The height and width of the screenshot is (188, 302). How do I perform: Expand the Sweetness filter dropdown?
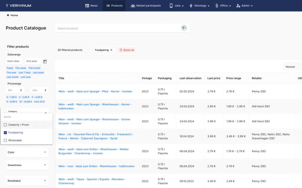click(27, 165)
